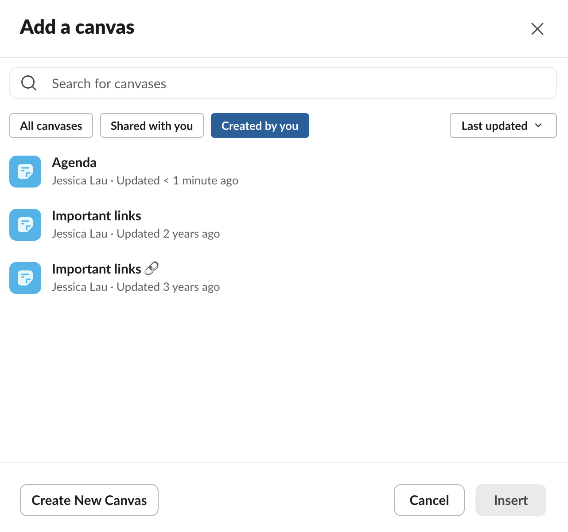Switch to Shared with you filter

click(x=152, y=125)
